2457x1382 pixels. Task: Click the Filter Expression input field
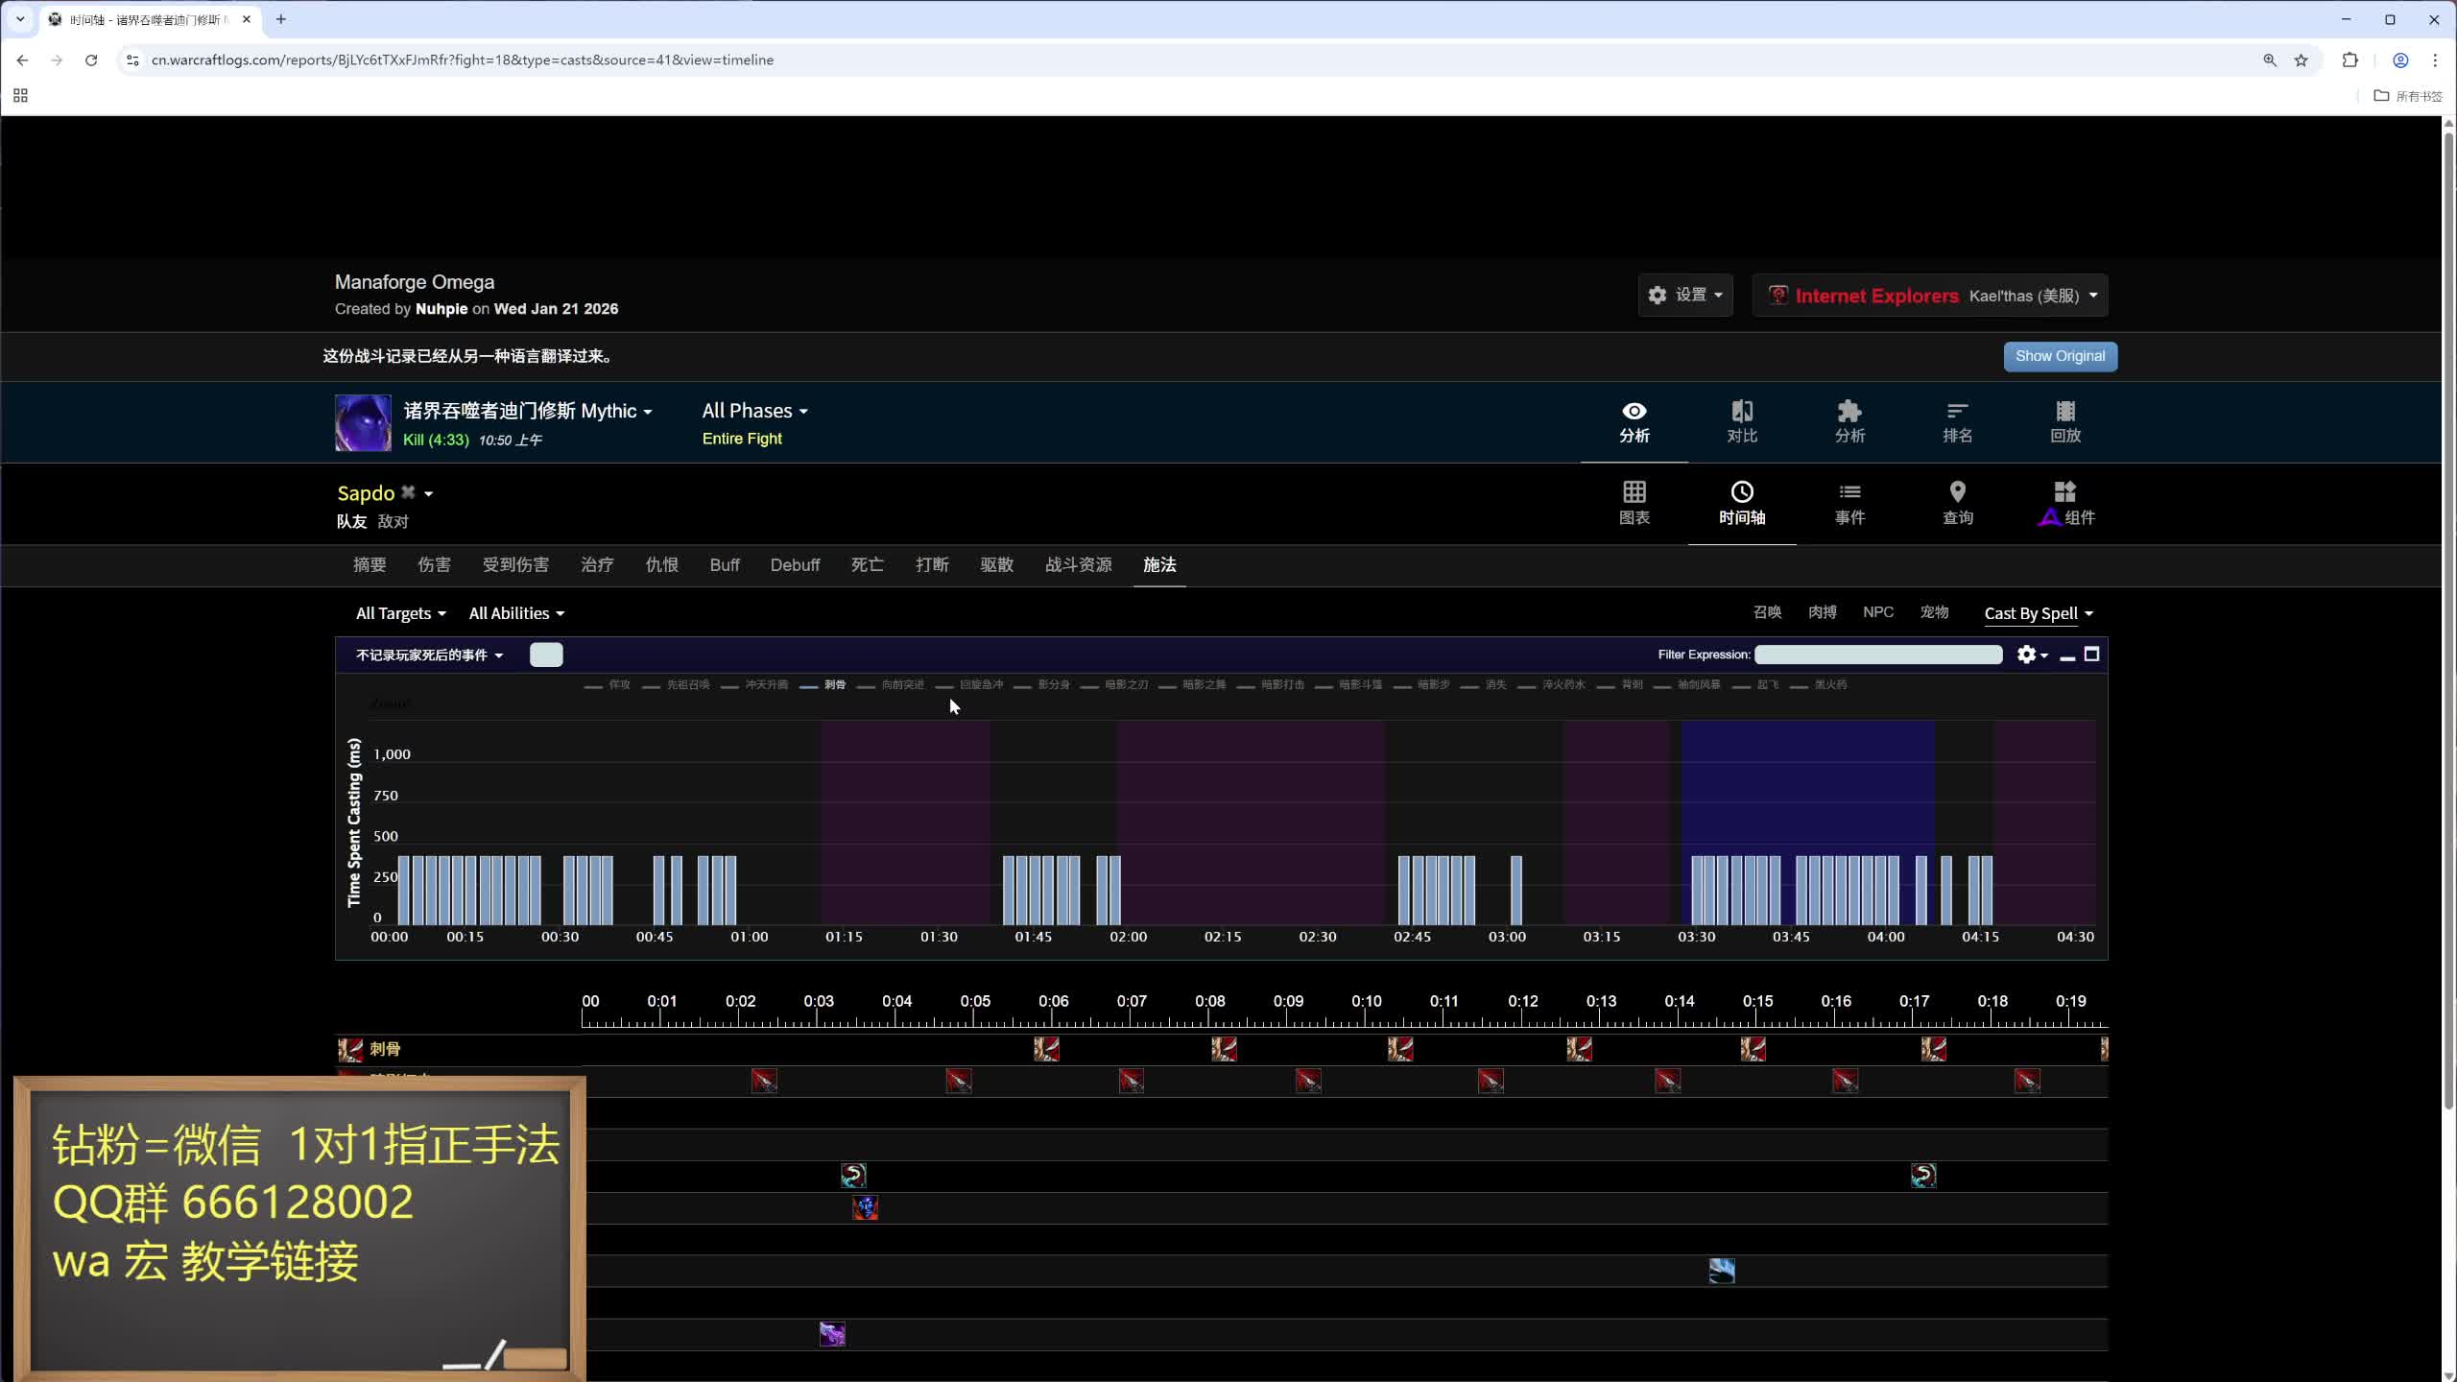coord(1877,655)
